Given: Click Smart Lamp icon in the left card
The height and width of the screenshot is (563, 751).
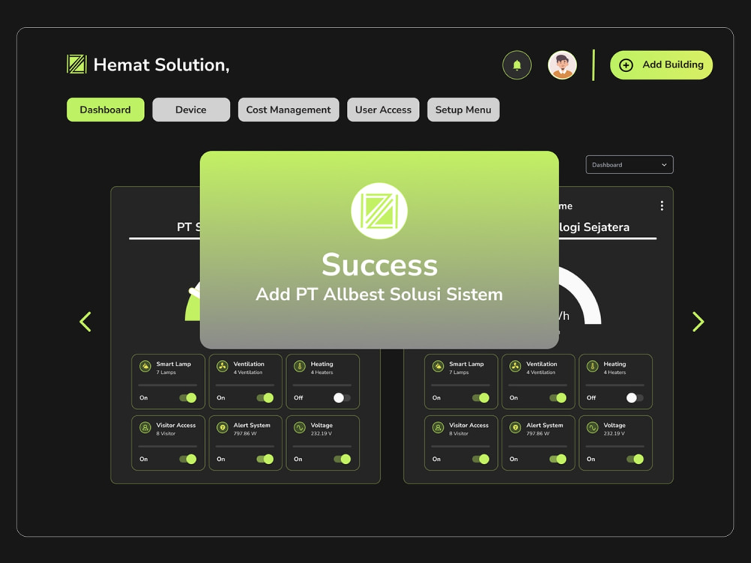Looking at the screenshot, I should pos(145,366).
